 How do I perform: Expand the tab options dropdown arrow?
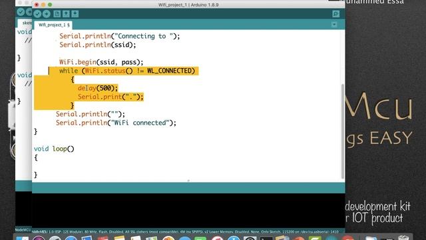coord(334,25)
